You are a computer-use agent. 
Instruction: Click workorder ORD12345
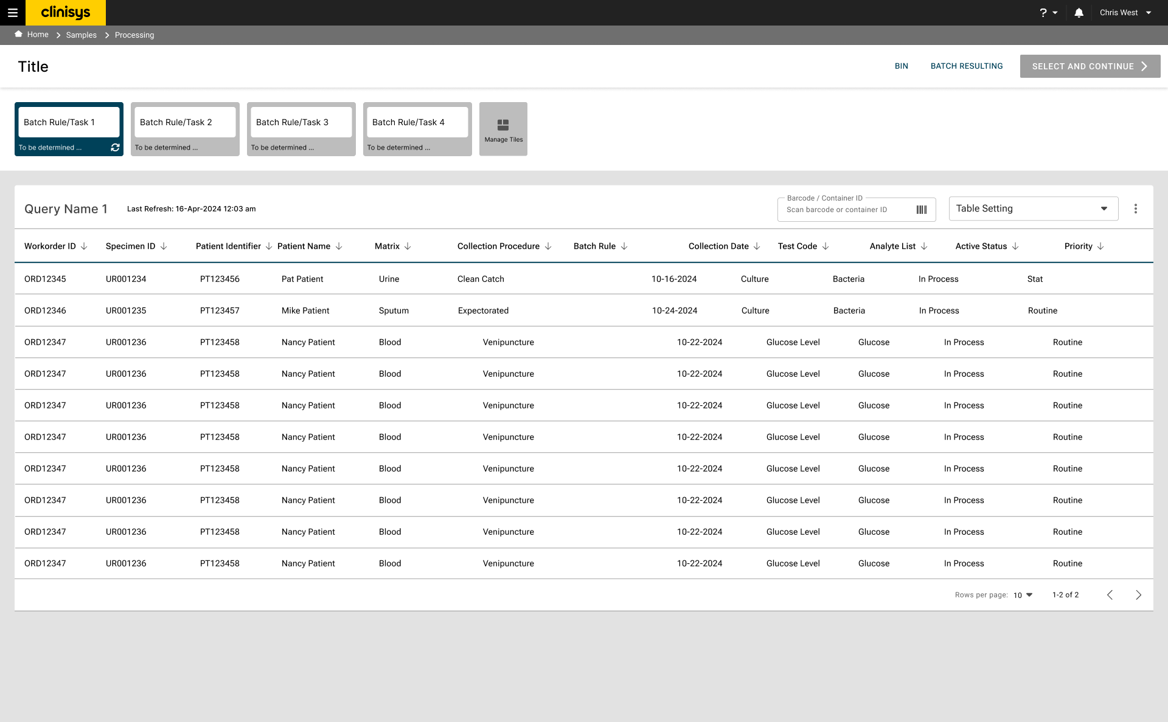click(x=45, y=279)
